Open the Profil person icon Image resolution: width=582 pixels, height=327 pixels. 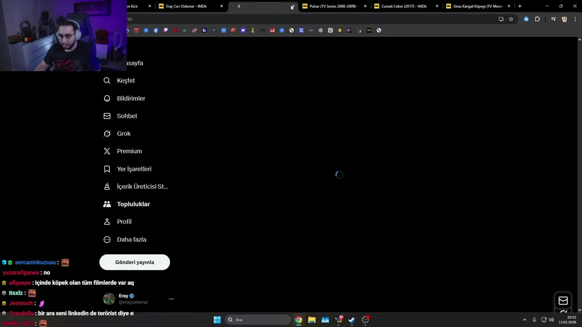[107, 222]
